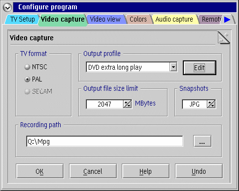The width and height of the screenshot is (239, 191).
Task: Confirm settings with OK button
Action: point(40,171)
